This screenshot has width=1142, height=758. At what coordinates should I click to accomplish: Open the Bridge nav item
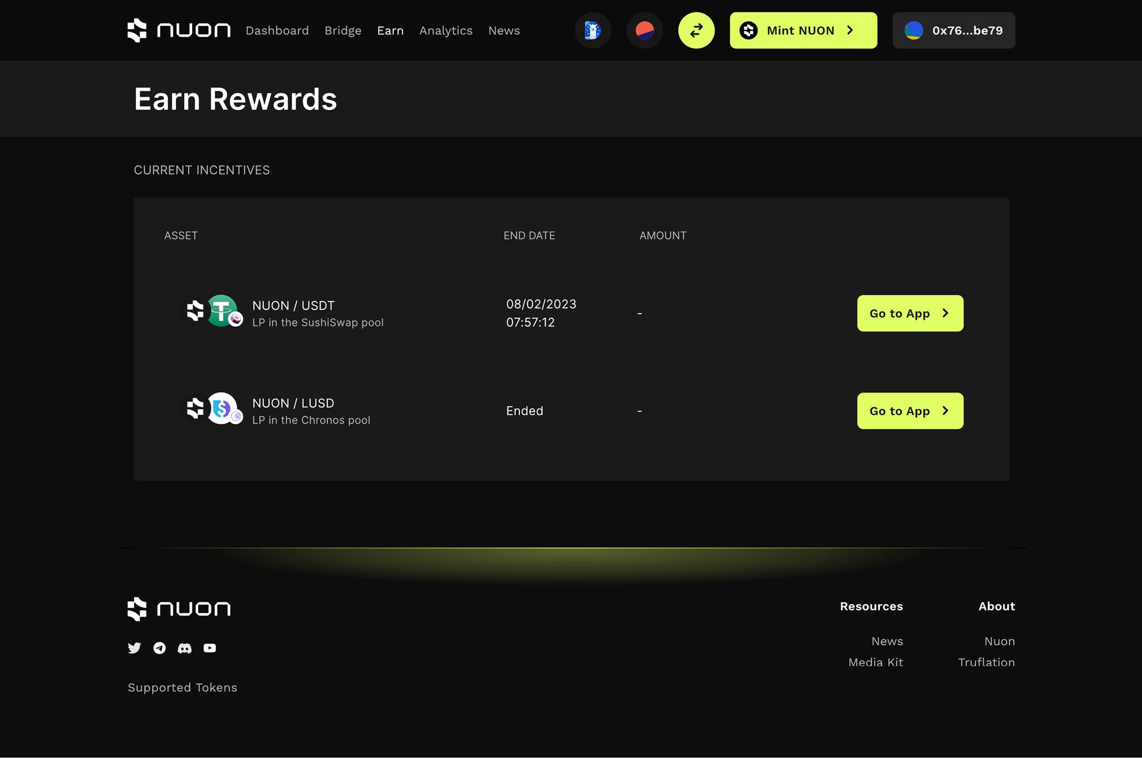(x=343, y=31)
